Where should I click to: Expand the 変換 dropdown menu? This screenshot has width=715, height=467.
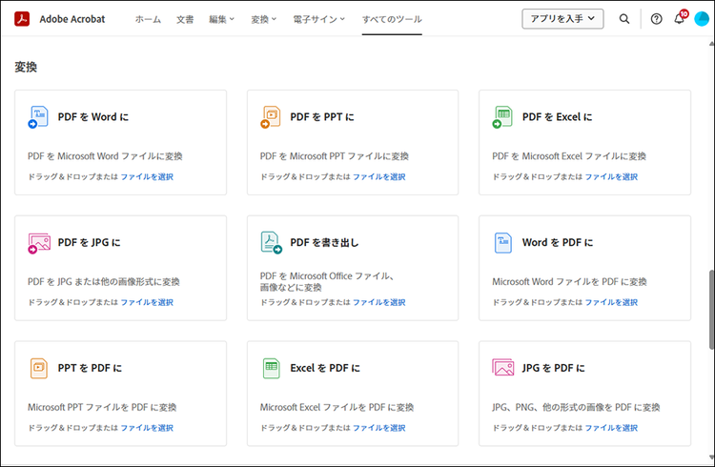[x=264, y=19]
